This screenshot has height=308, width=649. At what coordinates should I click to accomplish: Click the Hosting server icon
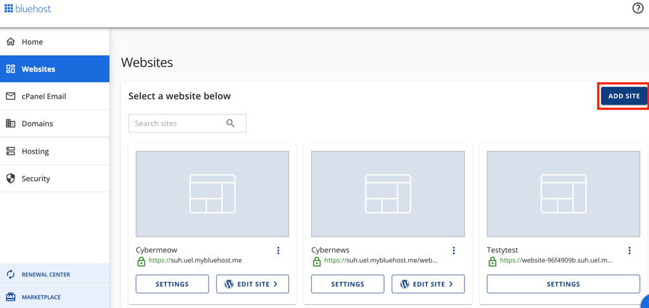pos(11,151)
